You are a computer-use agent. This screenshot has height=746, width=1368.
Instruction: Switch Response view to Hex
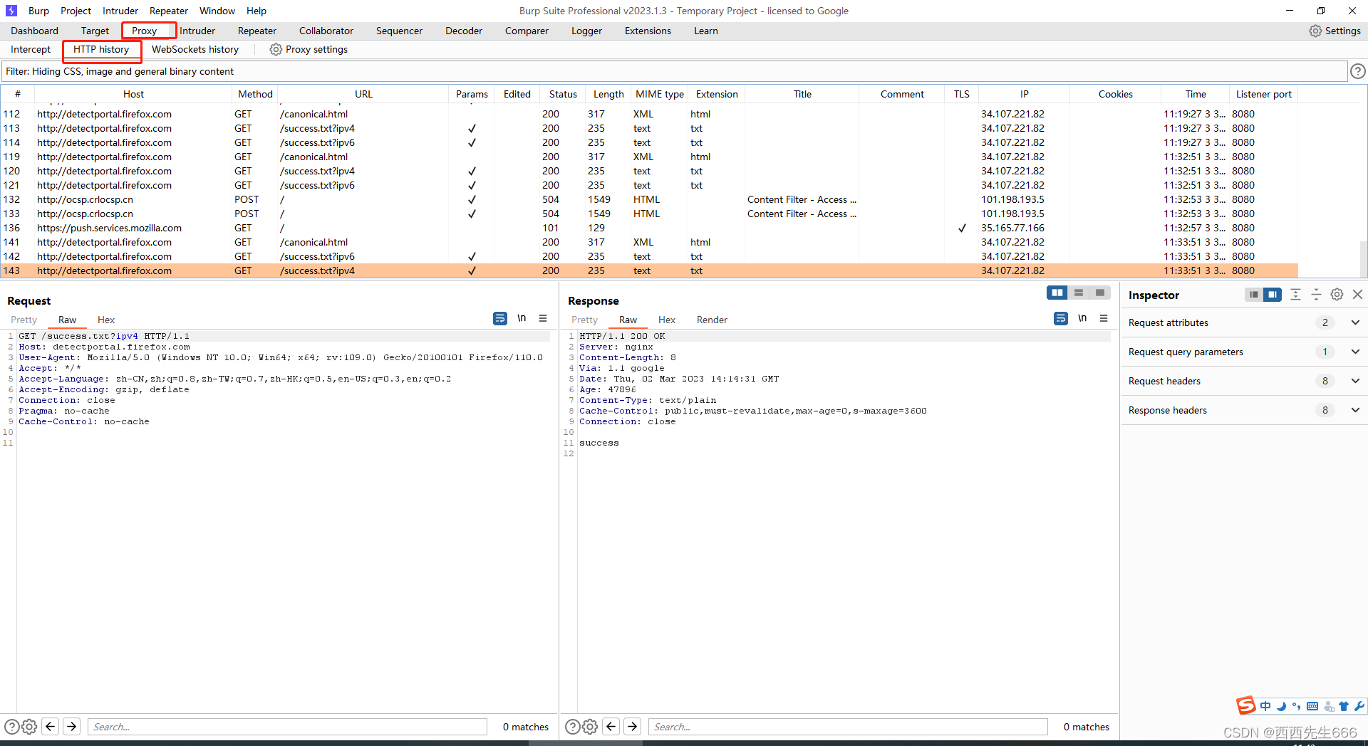(x=667, y=320)
